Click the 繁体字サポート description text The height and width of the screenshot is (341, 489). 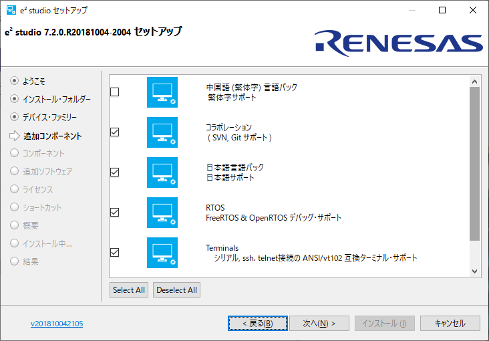[x=232, y=98]
